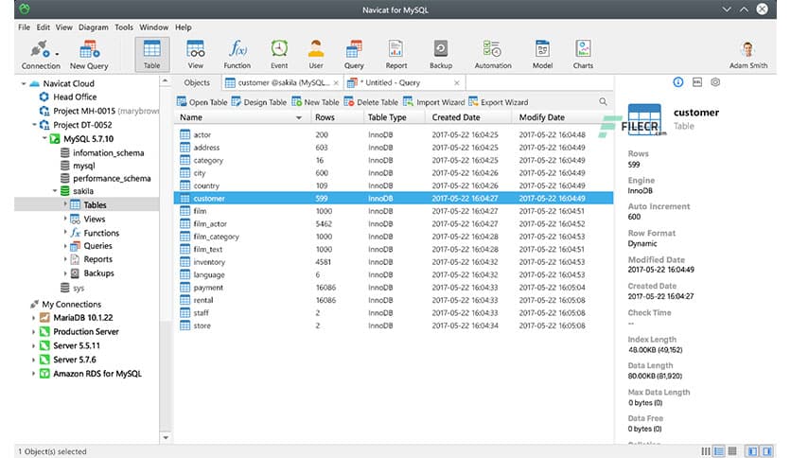
Task: Expand the Functions node under sakila
Action: pos(65,233)
